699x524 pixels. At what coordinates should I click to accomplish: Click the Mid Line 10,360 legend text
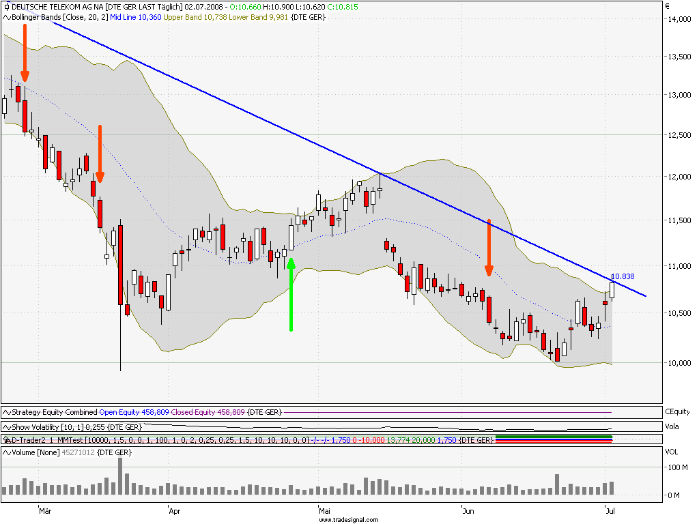(x=136, y=17)
